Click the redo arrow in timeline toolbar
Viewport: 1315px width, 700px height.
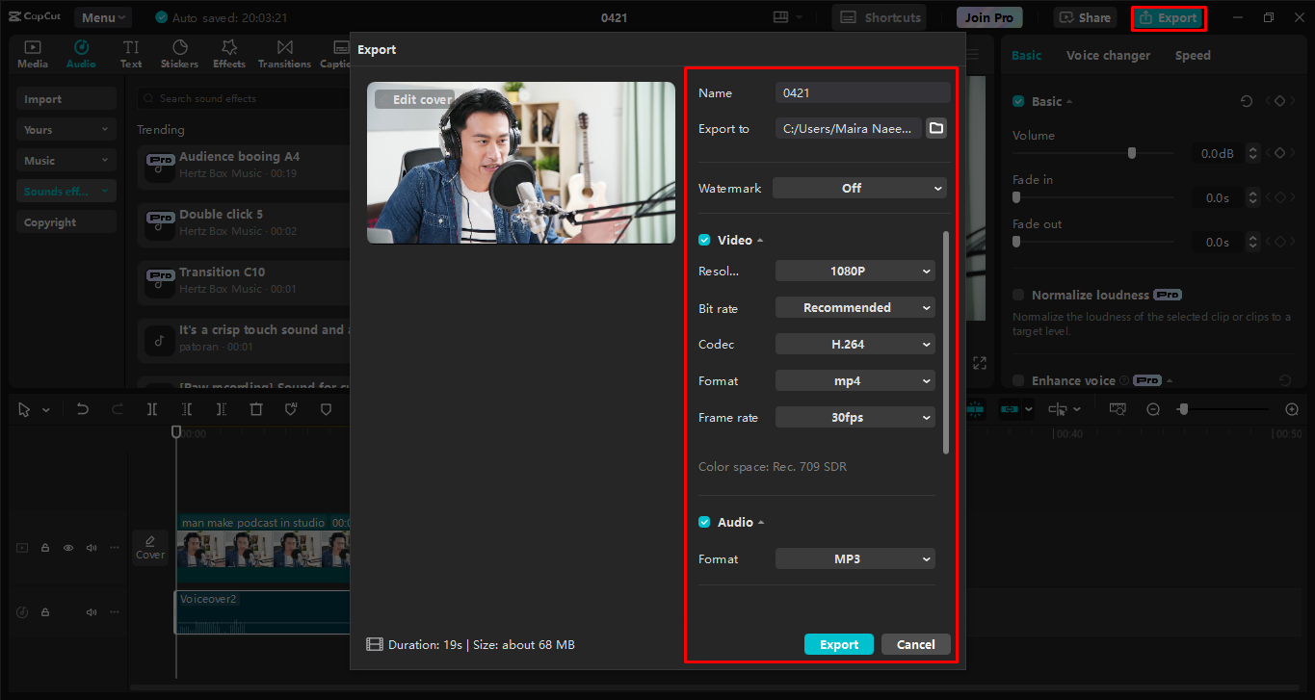coord(118,409)
